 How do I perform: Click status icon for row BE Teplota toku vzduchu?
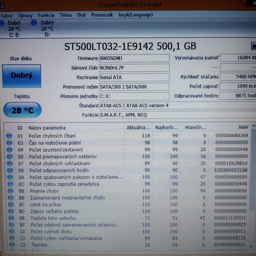click(11, 218)
